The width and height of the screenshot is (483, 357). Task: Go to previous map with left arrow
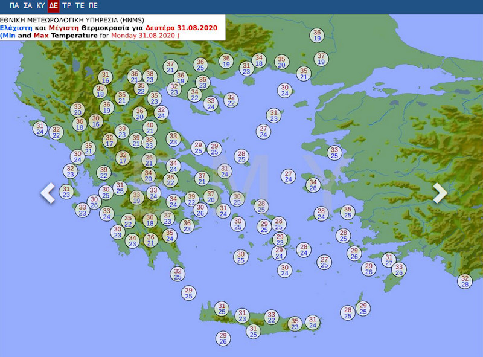tap(48, 193)
